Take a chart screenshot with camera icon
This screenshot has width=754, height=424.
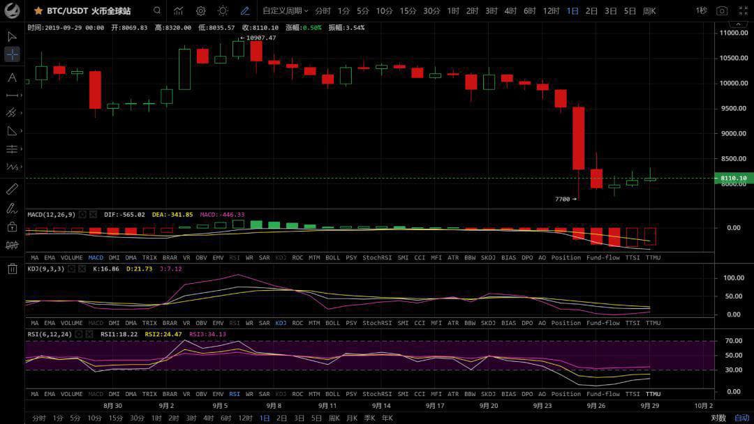click(x=722, y=11)
